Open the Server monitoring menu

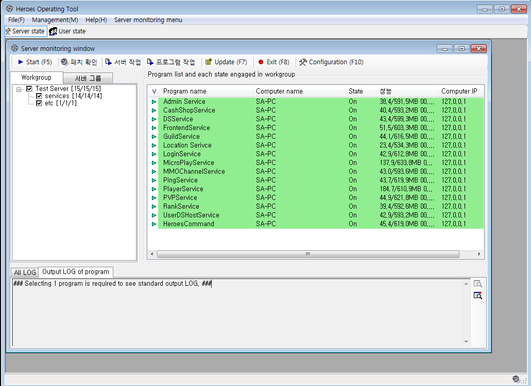point(148,20)
